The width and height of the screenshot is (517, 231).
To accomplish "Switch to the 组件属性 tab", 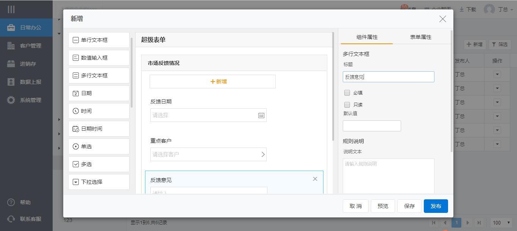I will pyautogui.click(x=367, y=37).
